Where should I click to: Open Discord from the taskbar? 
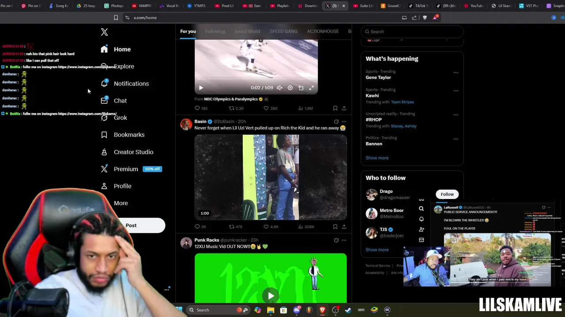[x=297, y=310]
